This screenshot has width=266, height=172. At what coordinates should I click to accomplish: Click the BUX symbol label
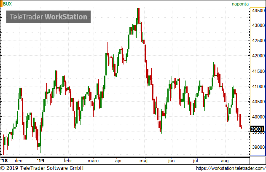[8, 4]
